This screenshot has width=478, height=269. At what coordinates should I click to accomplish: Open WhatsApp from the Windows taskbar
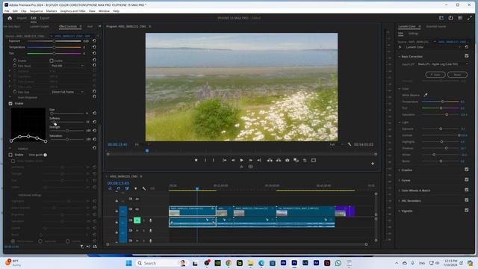pos(338,263)
